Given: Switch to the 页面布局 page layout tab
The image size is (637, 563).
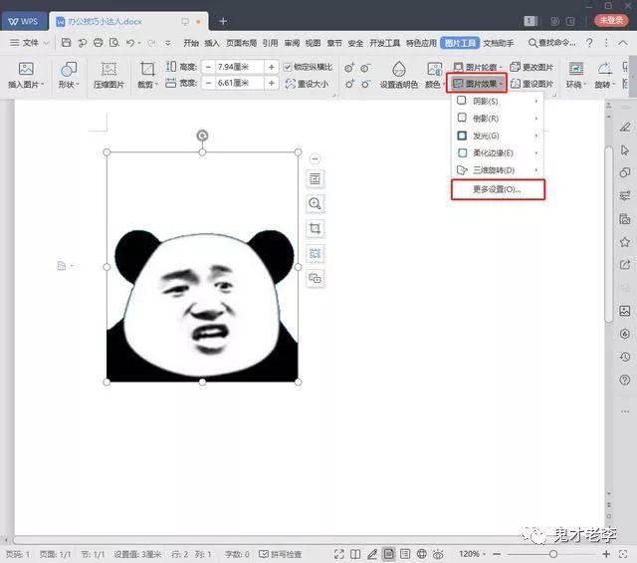Looking at the screenshot, I should coord(241,43).
